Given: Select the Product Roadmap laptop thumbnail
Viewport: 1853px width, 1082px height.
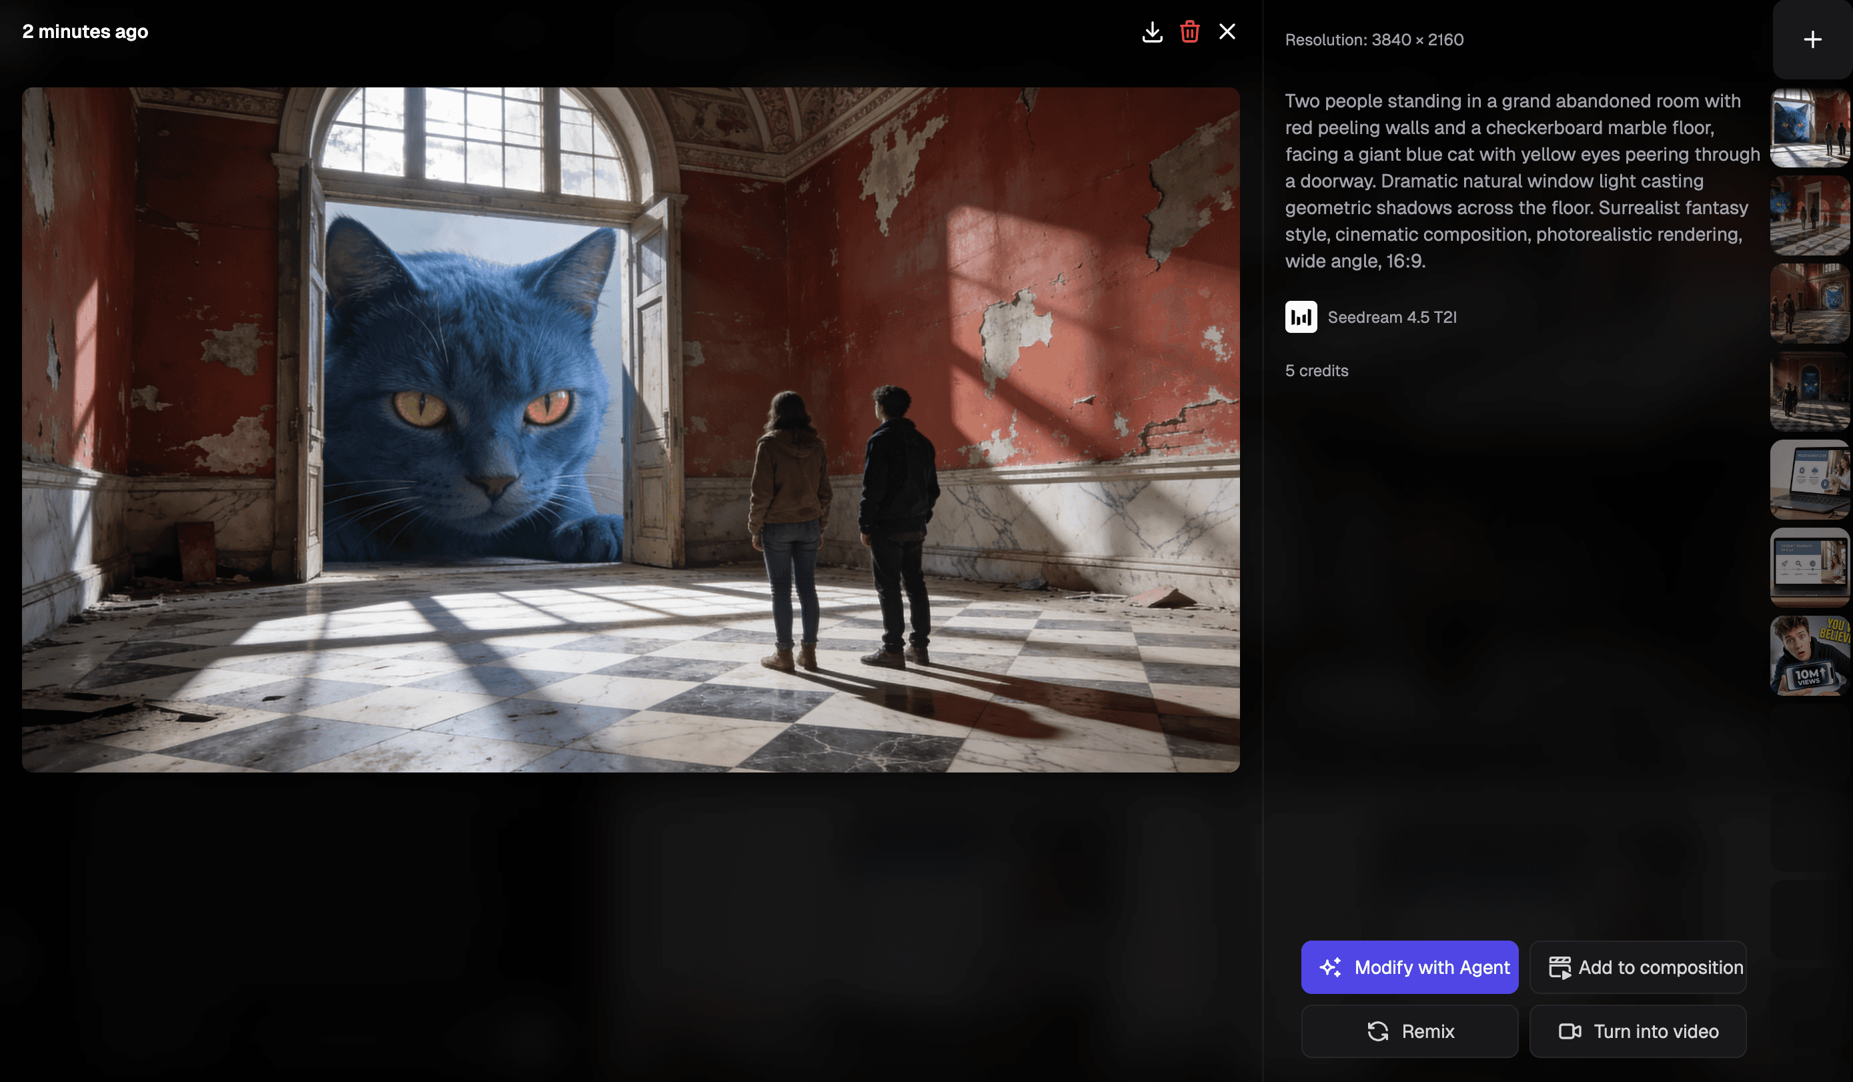Looking at the screenshot, I should 1809,567.
